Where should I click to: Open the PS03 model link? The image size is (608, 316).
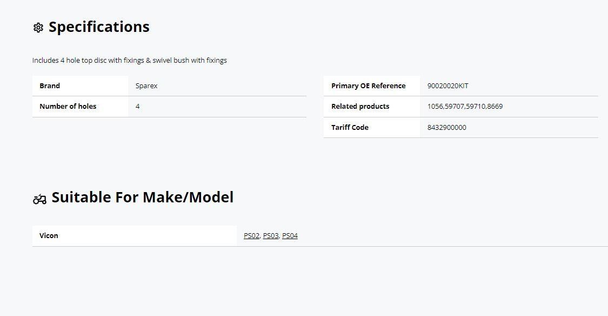pyautogui.click(x=271, y=235)
